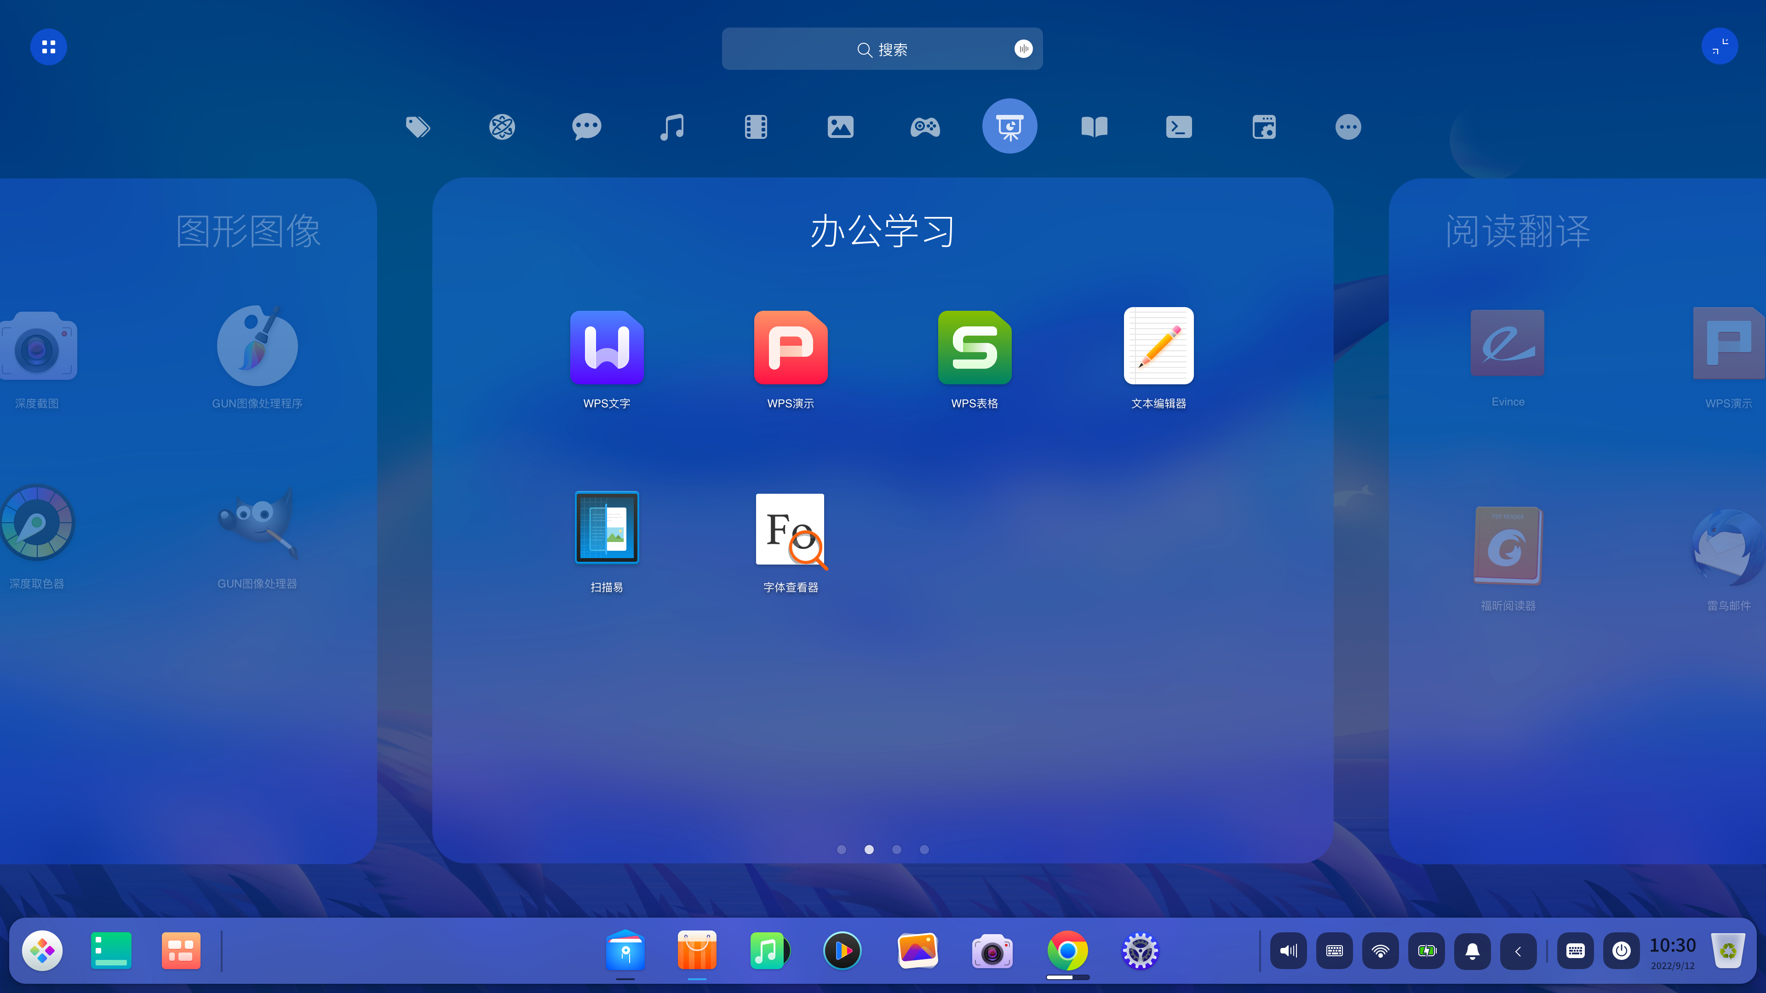This screenshot has height=993, width=1766.
Task: Launch WPS演示 presentation app
Action: (791, 348)
